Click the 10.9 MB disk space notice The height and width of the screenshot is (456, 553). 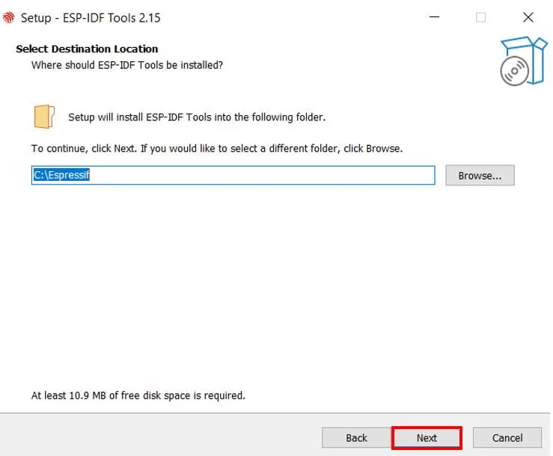138,395
